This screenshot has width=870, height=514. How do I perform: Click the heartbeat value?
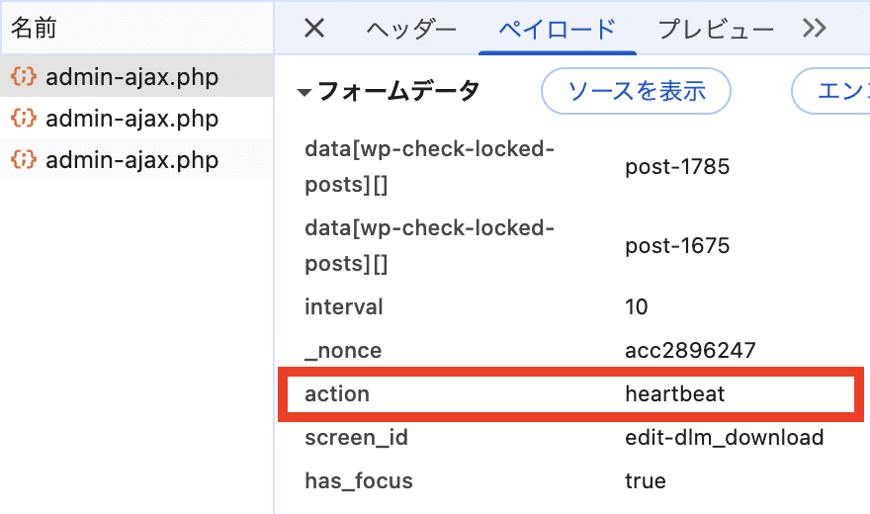coord(675,393)
